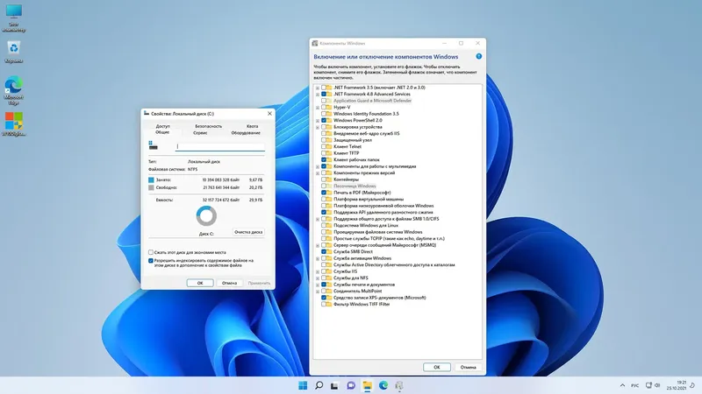Open Task View on the taskbar
This screenshot has height=394, width=702.
[x=335, y=385]
